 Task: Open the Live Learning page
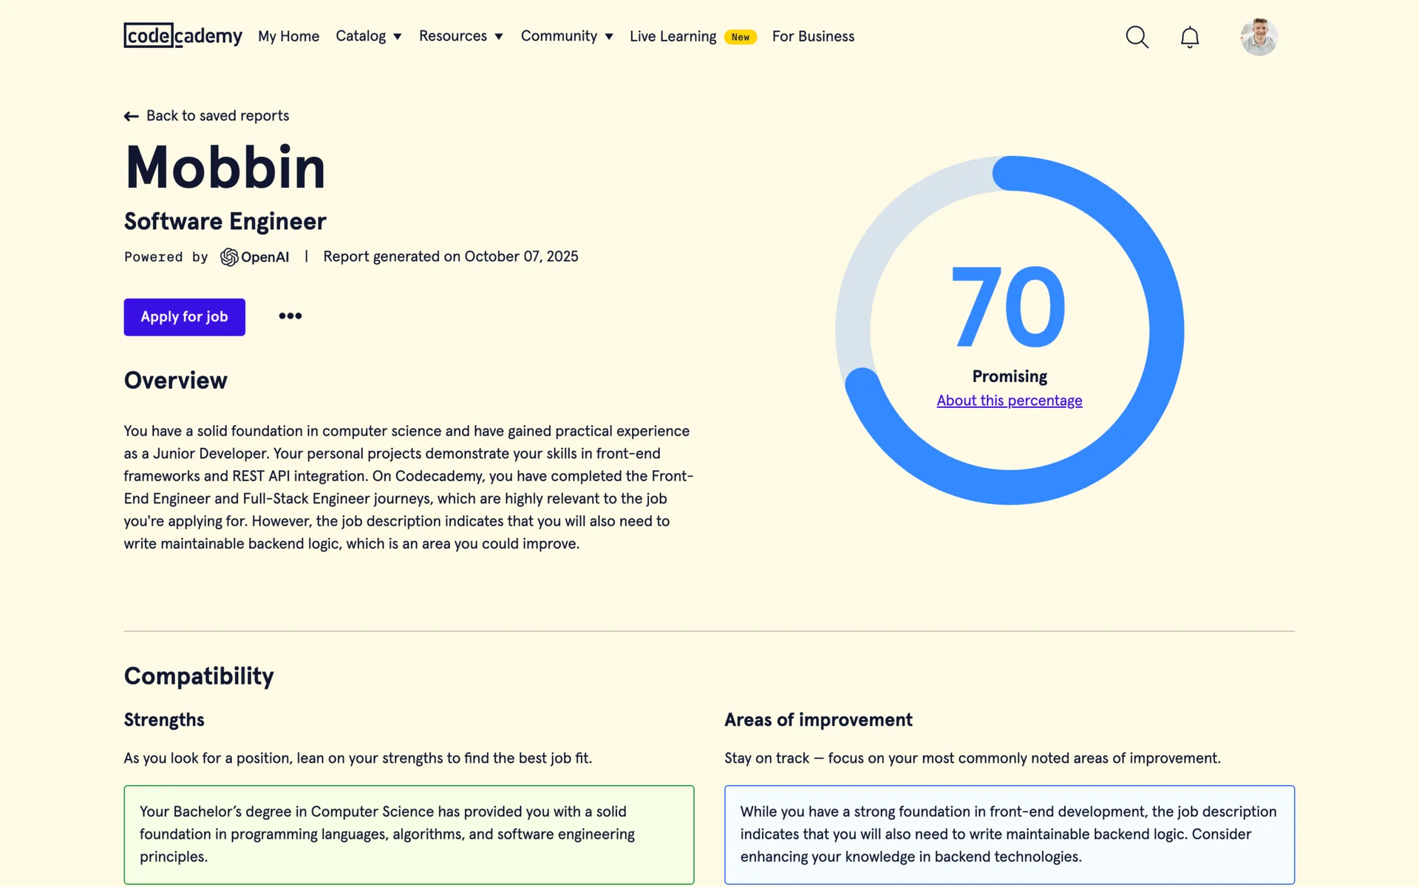(673, 36)
